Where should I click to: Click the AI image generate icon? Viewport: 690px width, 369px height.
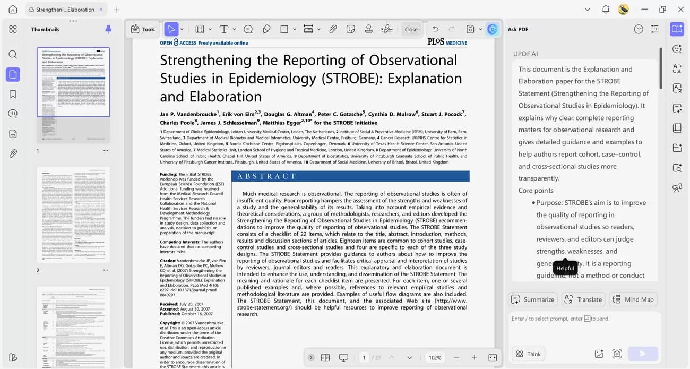599,354
